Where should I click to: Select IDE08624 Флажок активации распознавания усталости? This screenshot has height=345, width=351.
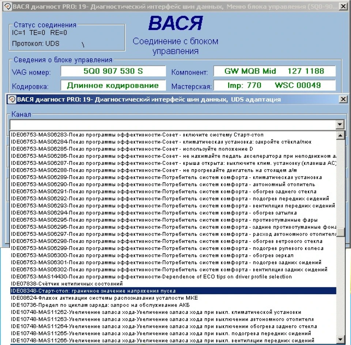pos(173,298)
